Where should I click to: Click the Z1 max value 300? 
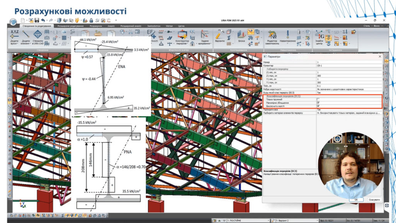[349, 76]
